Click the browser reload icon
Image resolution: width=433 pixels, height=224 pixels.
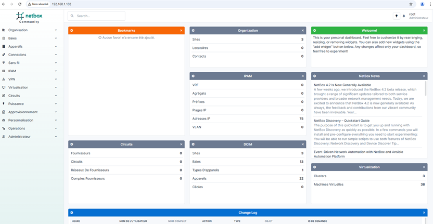click(20, 4)
